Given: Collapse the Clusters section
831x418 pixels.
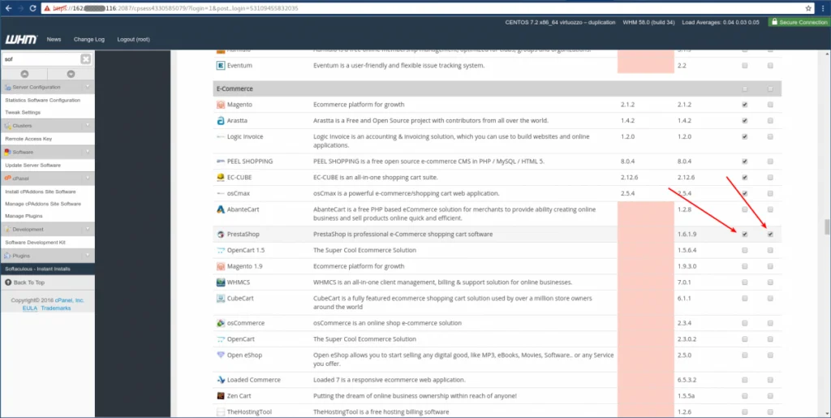Looking at the screenshot, I should [88, 126].
